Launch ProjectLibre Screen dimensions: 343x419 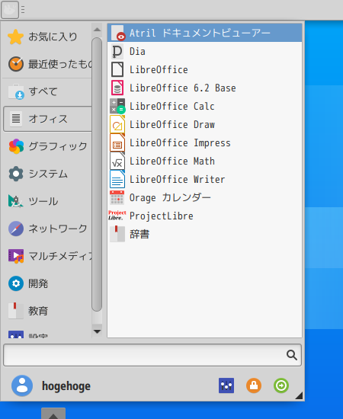[204, 216]
